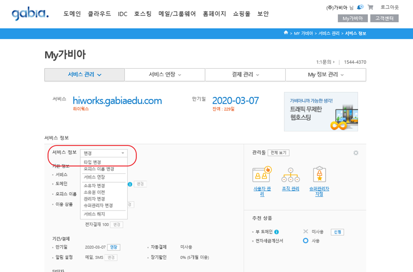
Task: Click the blue info icon beside 도메인 변경
Action: [130, 184]
